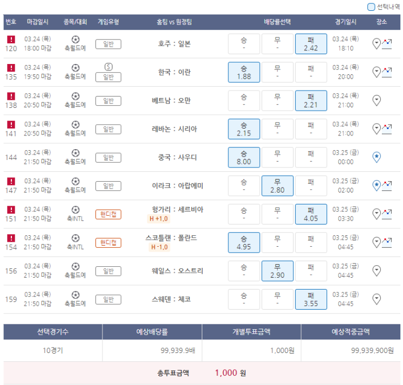Click the 배당률선택 column header
Screen dimensions: 403x385
(277, 22)
